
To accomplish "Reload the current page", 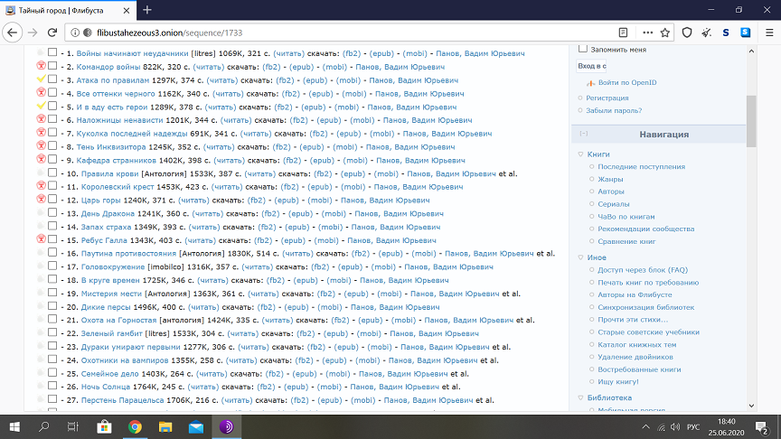I will pyautogui.click(x=52, y=33).
